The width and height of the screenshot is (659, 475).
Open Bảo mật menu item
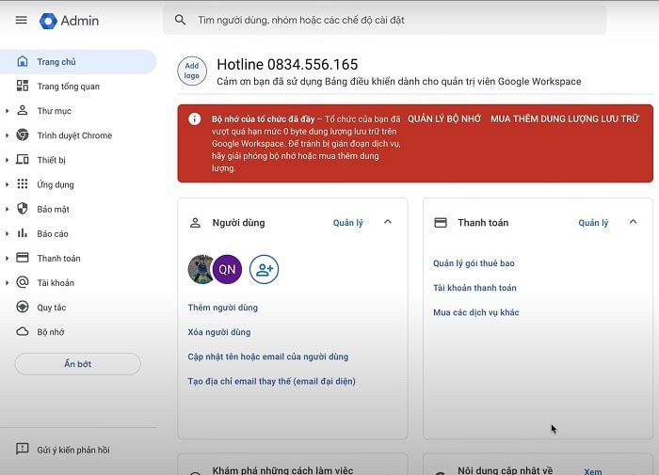78,209
